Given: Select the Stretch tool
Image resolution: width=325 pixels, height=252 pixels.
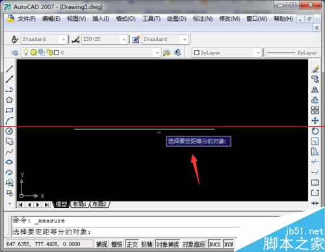Looking at the screenshot, I should (x=315, y=151).
